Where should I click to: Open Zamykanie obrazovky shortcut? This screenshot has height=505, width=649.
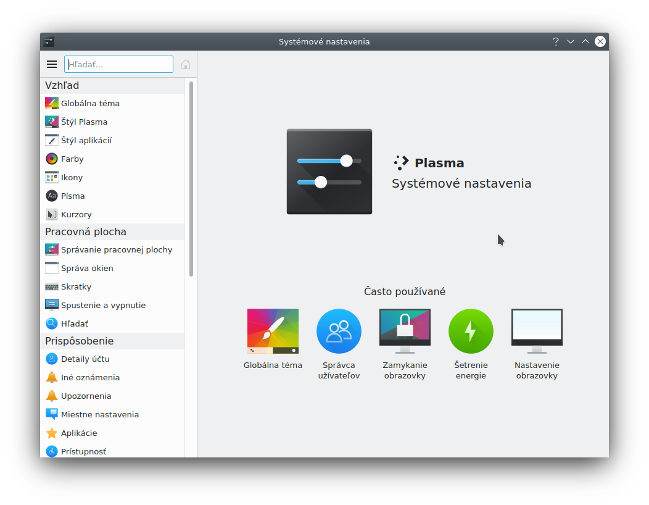[x=405, y=344]
